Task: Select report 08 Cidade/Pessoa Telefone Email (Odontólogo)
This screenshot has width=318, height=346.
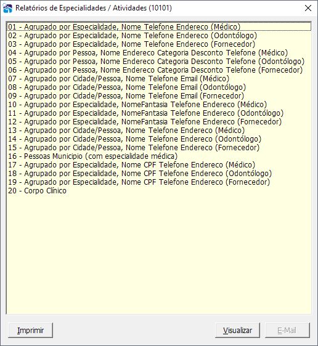Action: (159, 87)
